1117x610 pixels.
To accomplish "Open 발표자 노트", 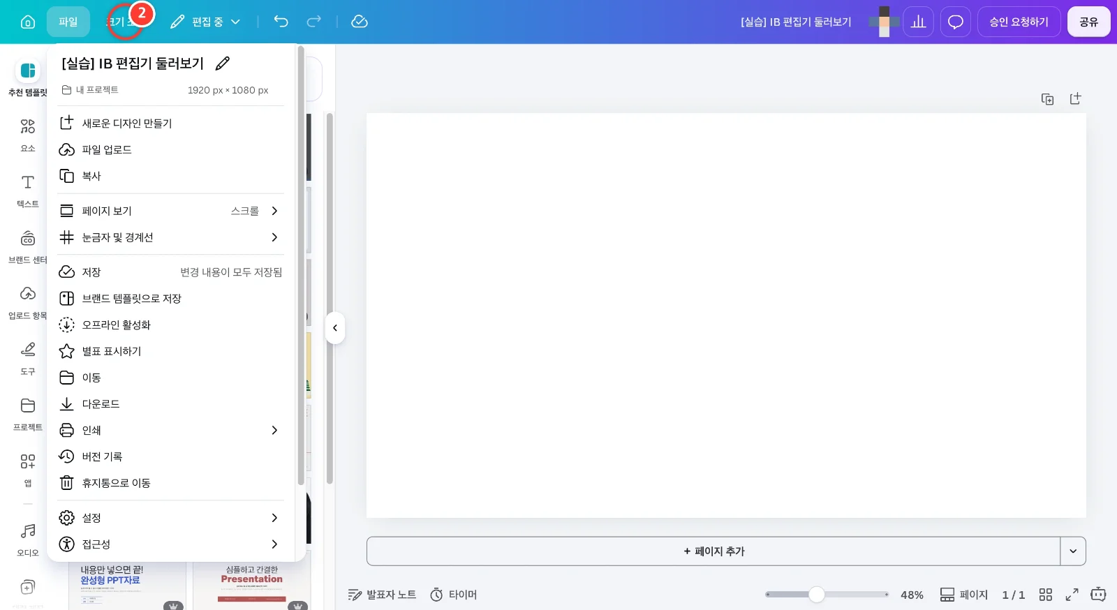I will [382, 595].
